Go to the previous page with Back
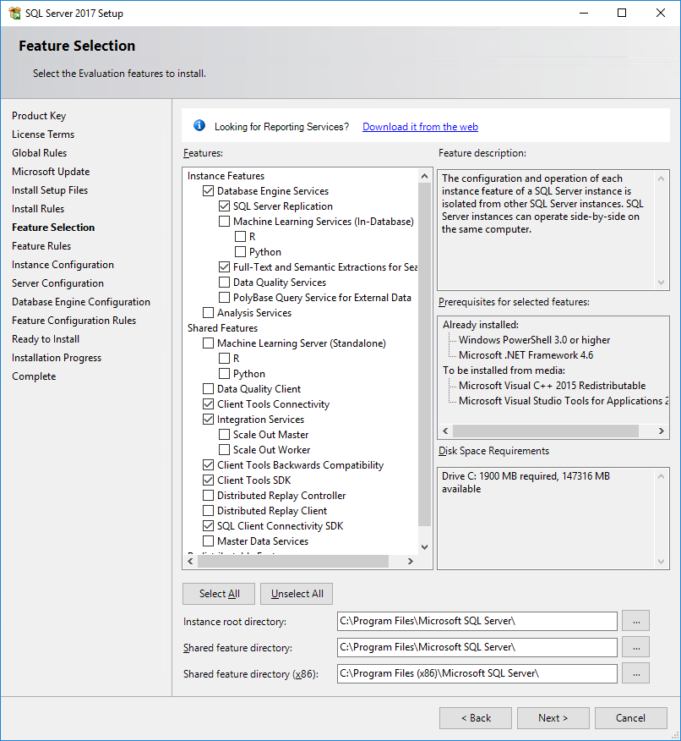 point(475,718)
